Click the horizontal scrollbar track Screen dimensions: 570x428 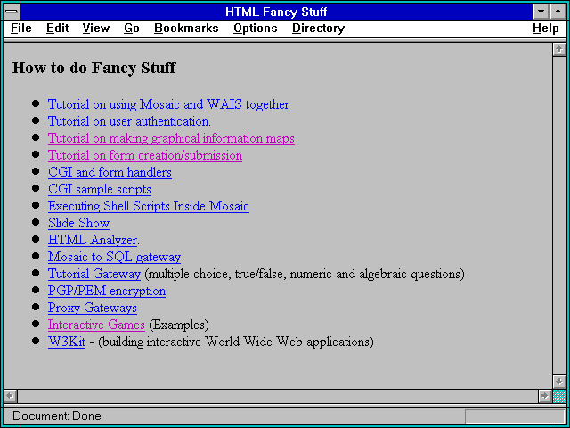[278, 396]
